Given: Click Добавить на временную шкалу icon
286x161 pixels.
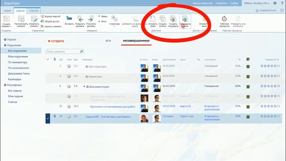Looking at the screenshot, I should click(x=135, y=19).
